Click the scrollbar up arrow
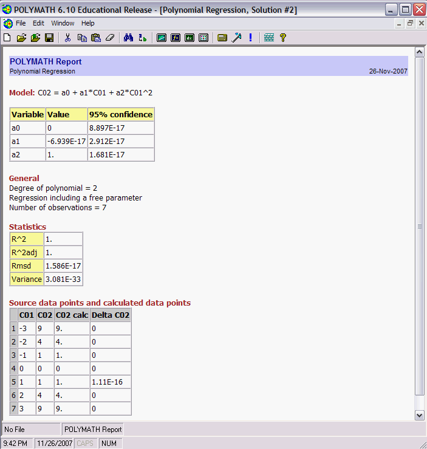 (419, 52)
